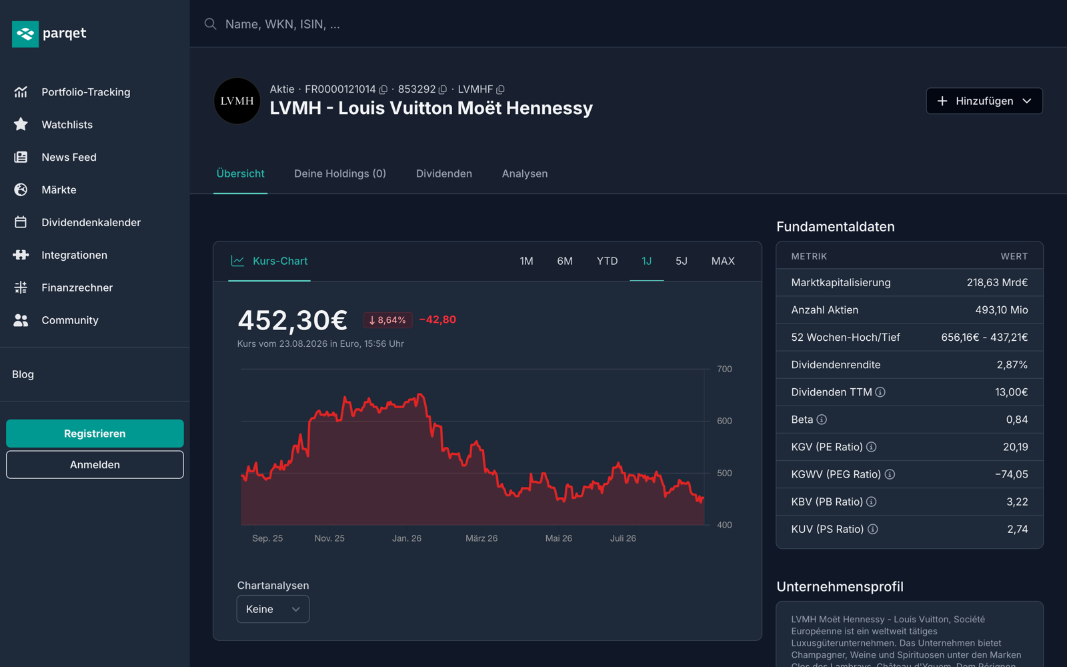The image size is (1067, 667).
Task: Set chart range to MAX
Action: [x=723, y=261]
